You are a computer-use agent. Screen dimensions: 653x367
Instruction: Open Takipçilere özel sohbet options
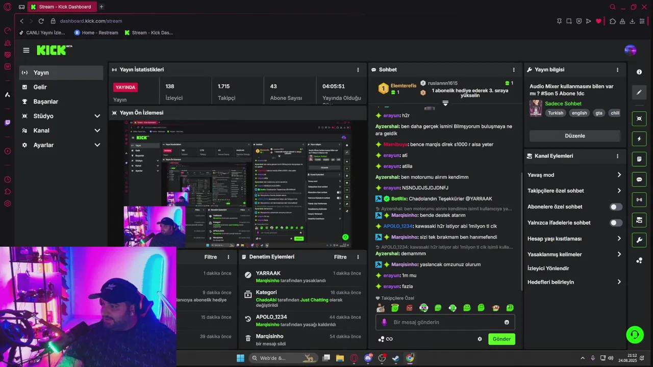(x=574, y=191)
